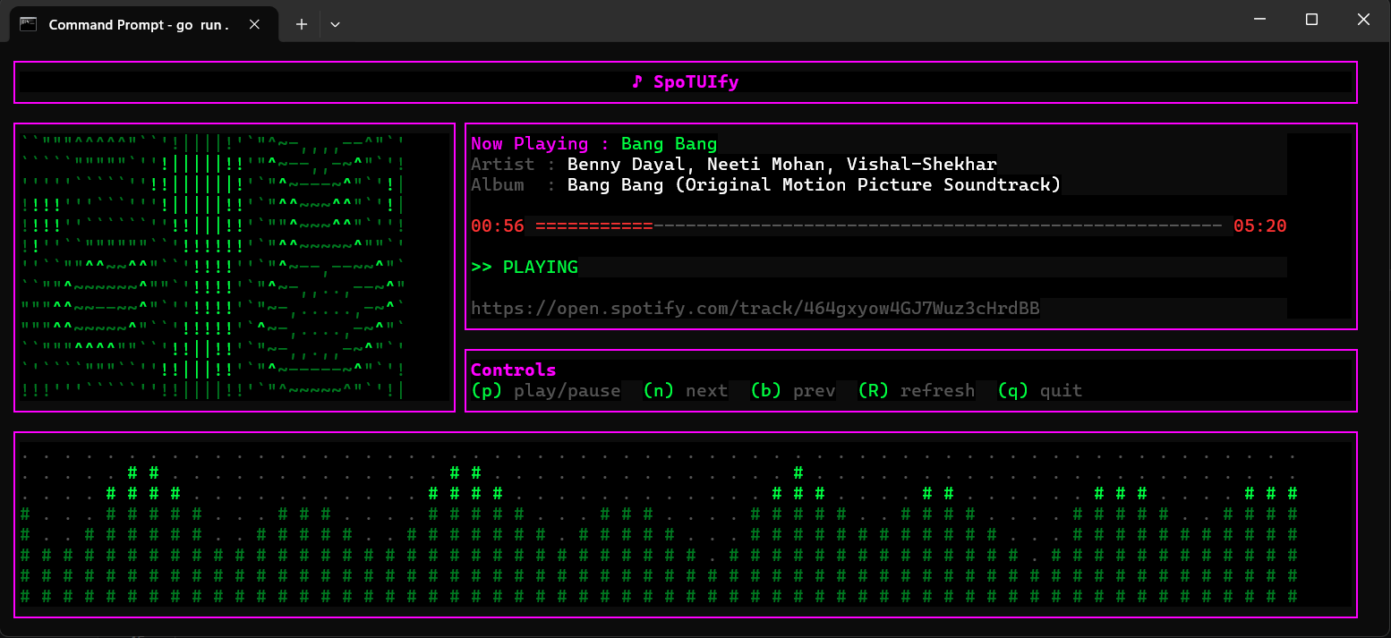The width and height of the screenshot is (1391, 638).
Task: Open a new terminal tab with the plus button
Action: click(302, 24)
